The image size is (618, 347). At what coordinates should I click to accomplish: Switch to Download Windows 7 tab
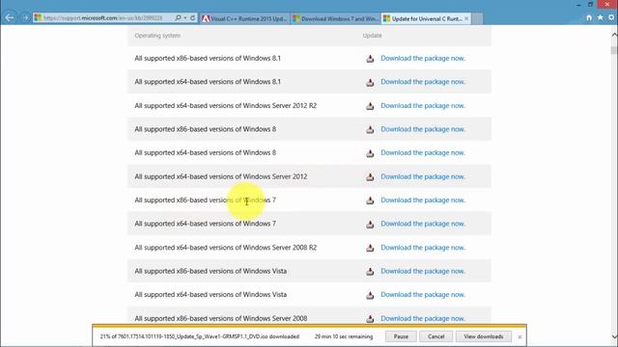point(336,18)
